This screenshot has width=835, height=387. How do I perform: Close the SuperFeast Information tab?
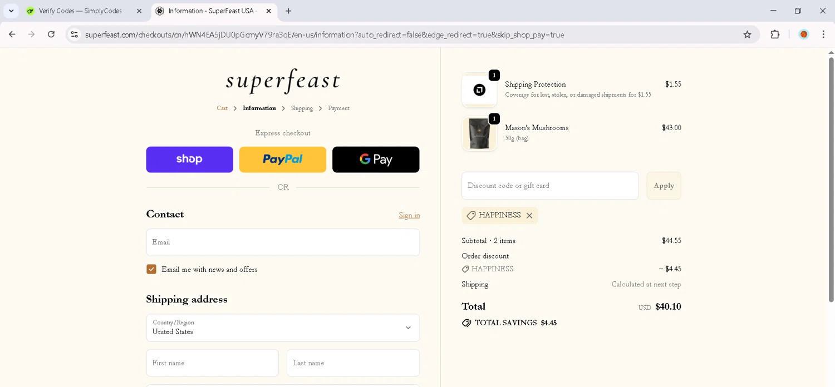pyautogui.click(x=268, y=11)
